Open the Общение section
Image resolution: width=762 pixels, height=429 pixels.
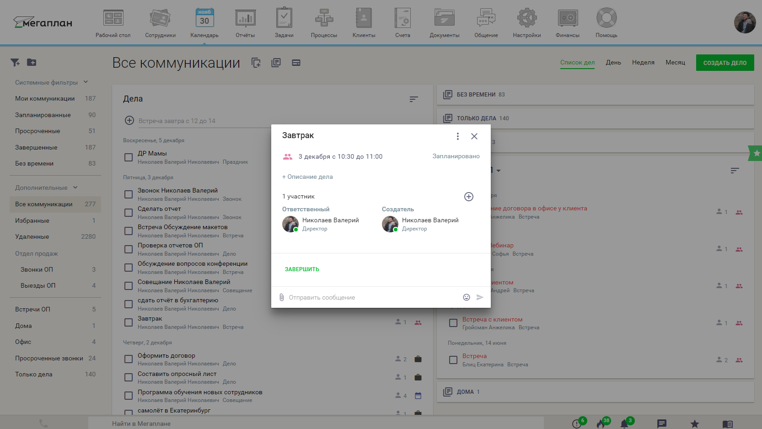pyautogui.click(x=486, y=23)
